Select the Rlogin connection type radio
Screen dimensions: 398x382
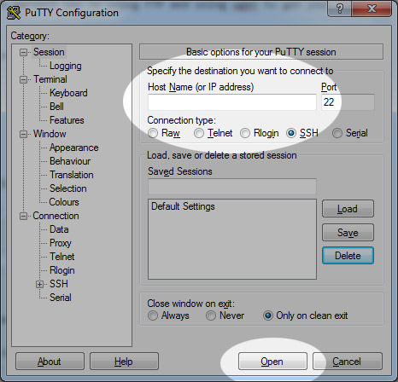[x=245, y=133]
